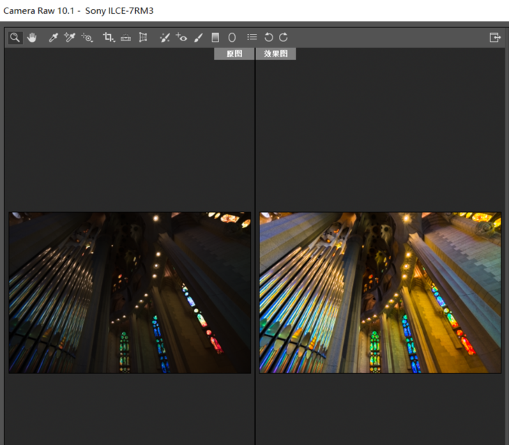Select the Hand tool

coord(32,38)
